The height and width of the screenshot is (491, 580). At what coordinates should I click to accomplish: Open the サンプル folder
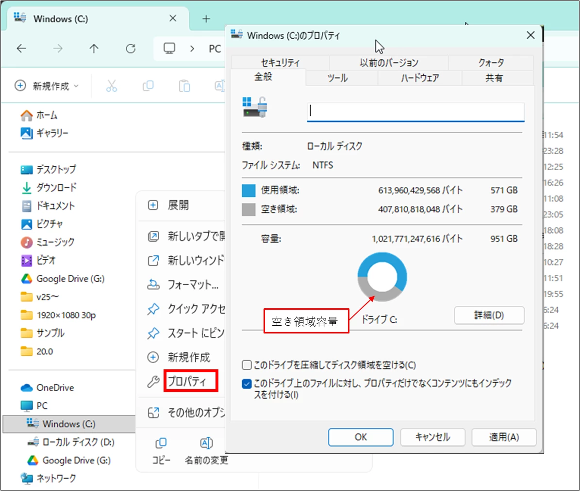43,333
